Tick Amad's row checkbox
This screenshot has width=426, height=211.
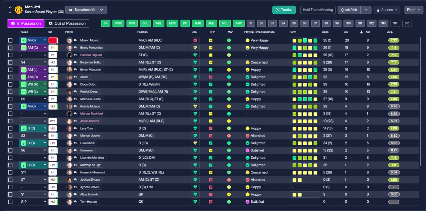coord(10,77)
